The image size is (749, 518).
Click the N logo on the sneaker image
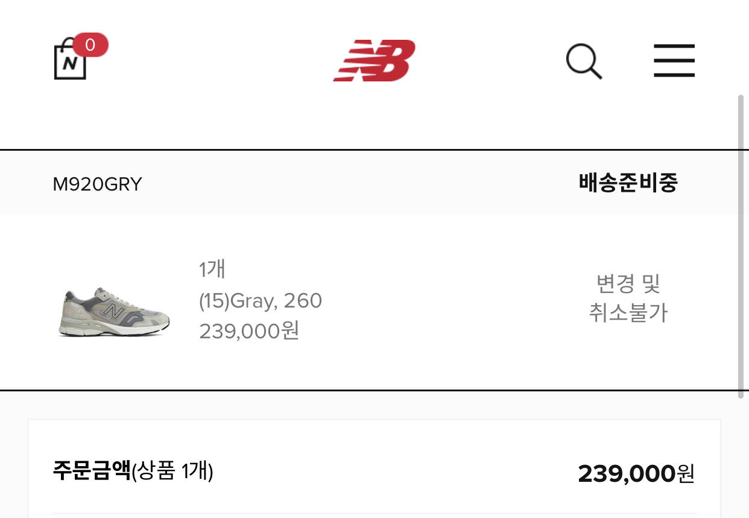click(112, 311)
